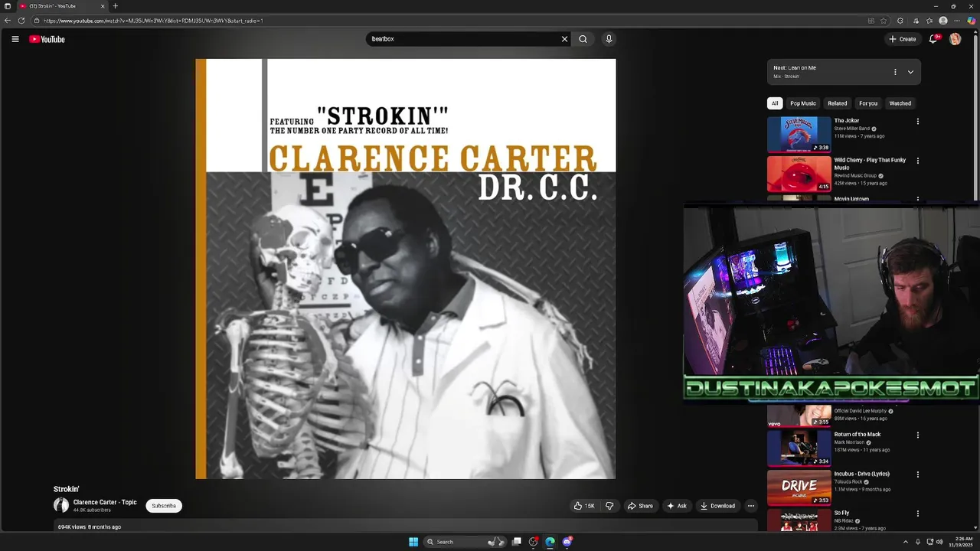Viewport: 980px width, 551px height.
Task: Reload the browser page
Action: coord(21,21)
